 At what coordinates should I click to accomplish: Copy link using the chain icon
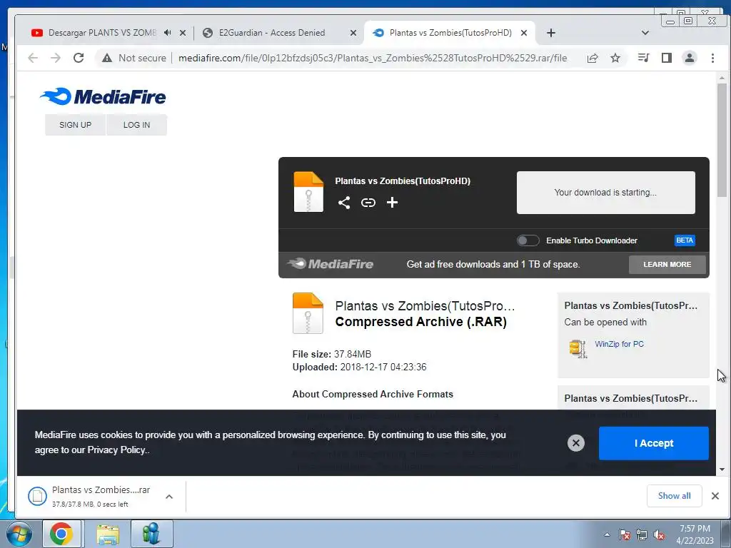tap(368, 202)
